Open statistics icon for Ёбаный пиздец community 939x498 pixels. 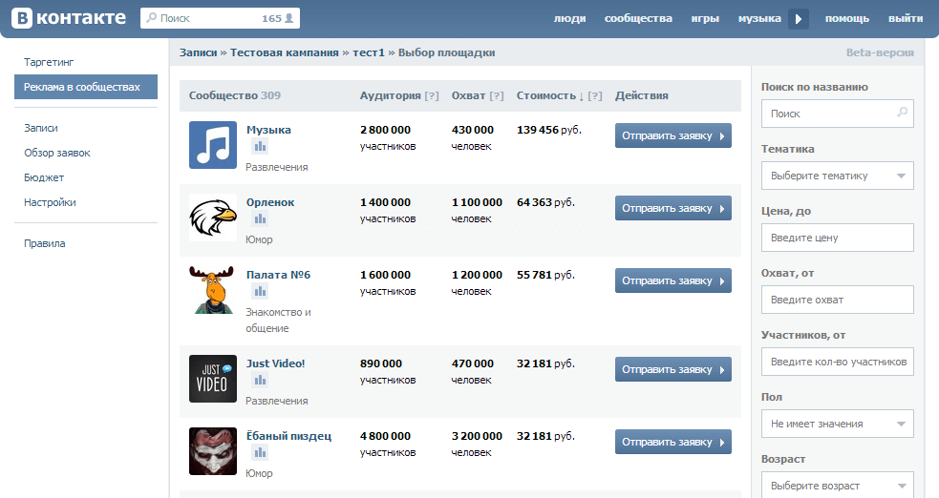point(259,452)
